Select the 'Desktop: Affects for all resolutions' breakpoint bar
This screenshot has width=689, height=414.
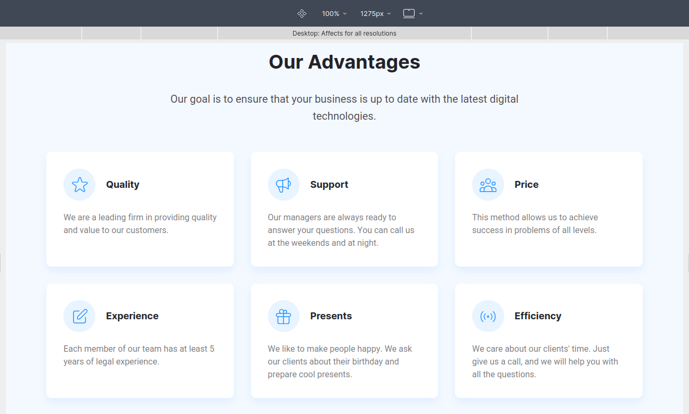click(x=344, y=33)
